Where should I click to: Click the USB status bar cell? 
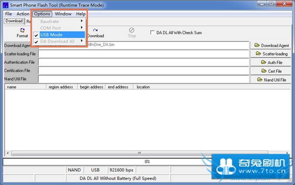click(x=95, y=170)
